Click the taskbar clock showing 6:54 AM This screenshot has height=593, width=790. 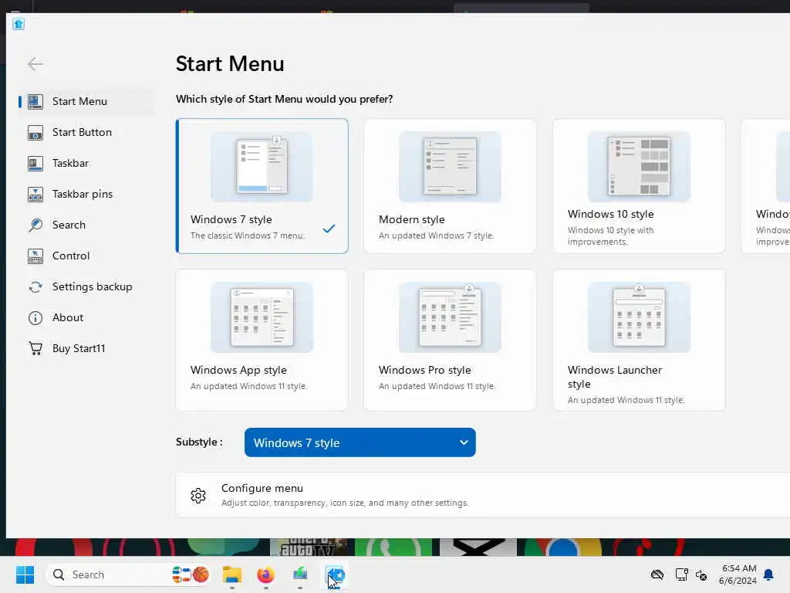point(738,574)
